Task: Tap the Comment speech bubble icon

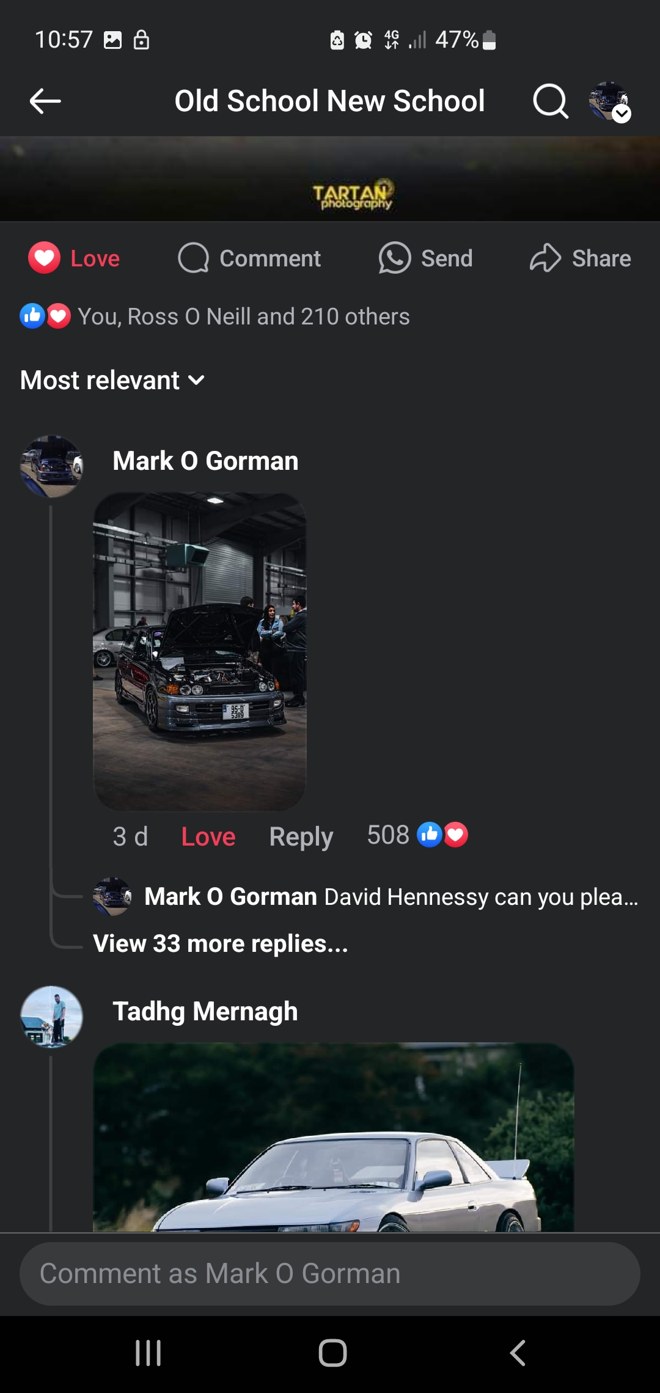Action: (x=194, y=258)
